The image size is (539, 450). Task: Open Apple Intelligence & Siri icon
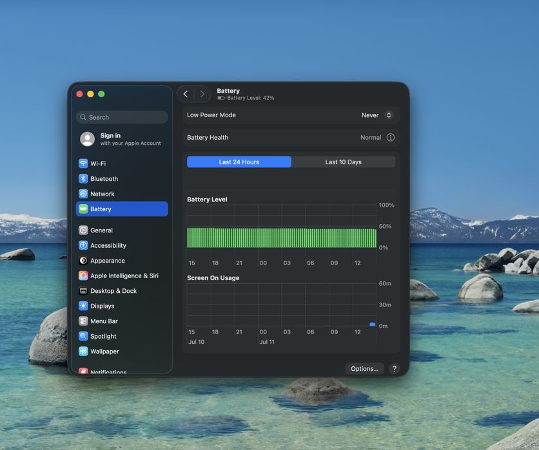(83, 276)
